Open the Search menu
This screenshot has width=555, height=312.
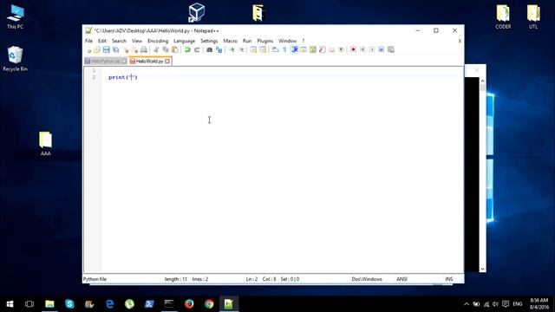tap(119, 41)
